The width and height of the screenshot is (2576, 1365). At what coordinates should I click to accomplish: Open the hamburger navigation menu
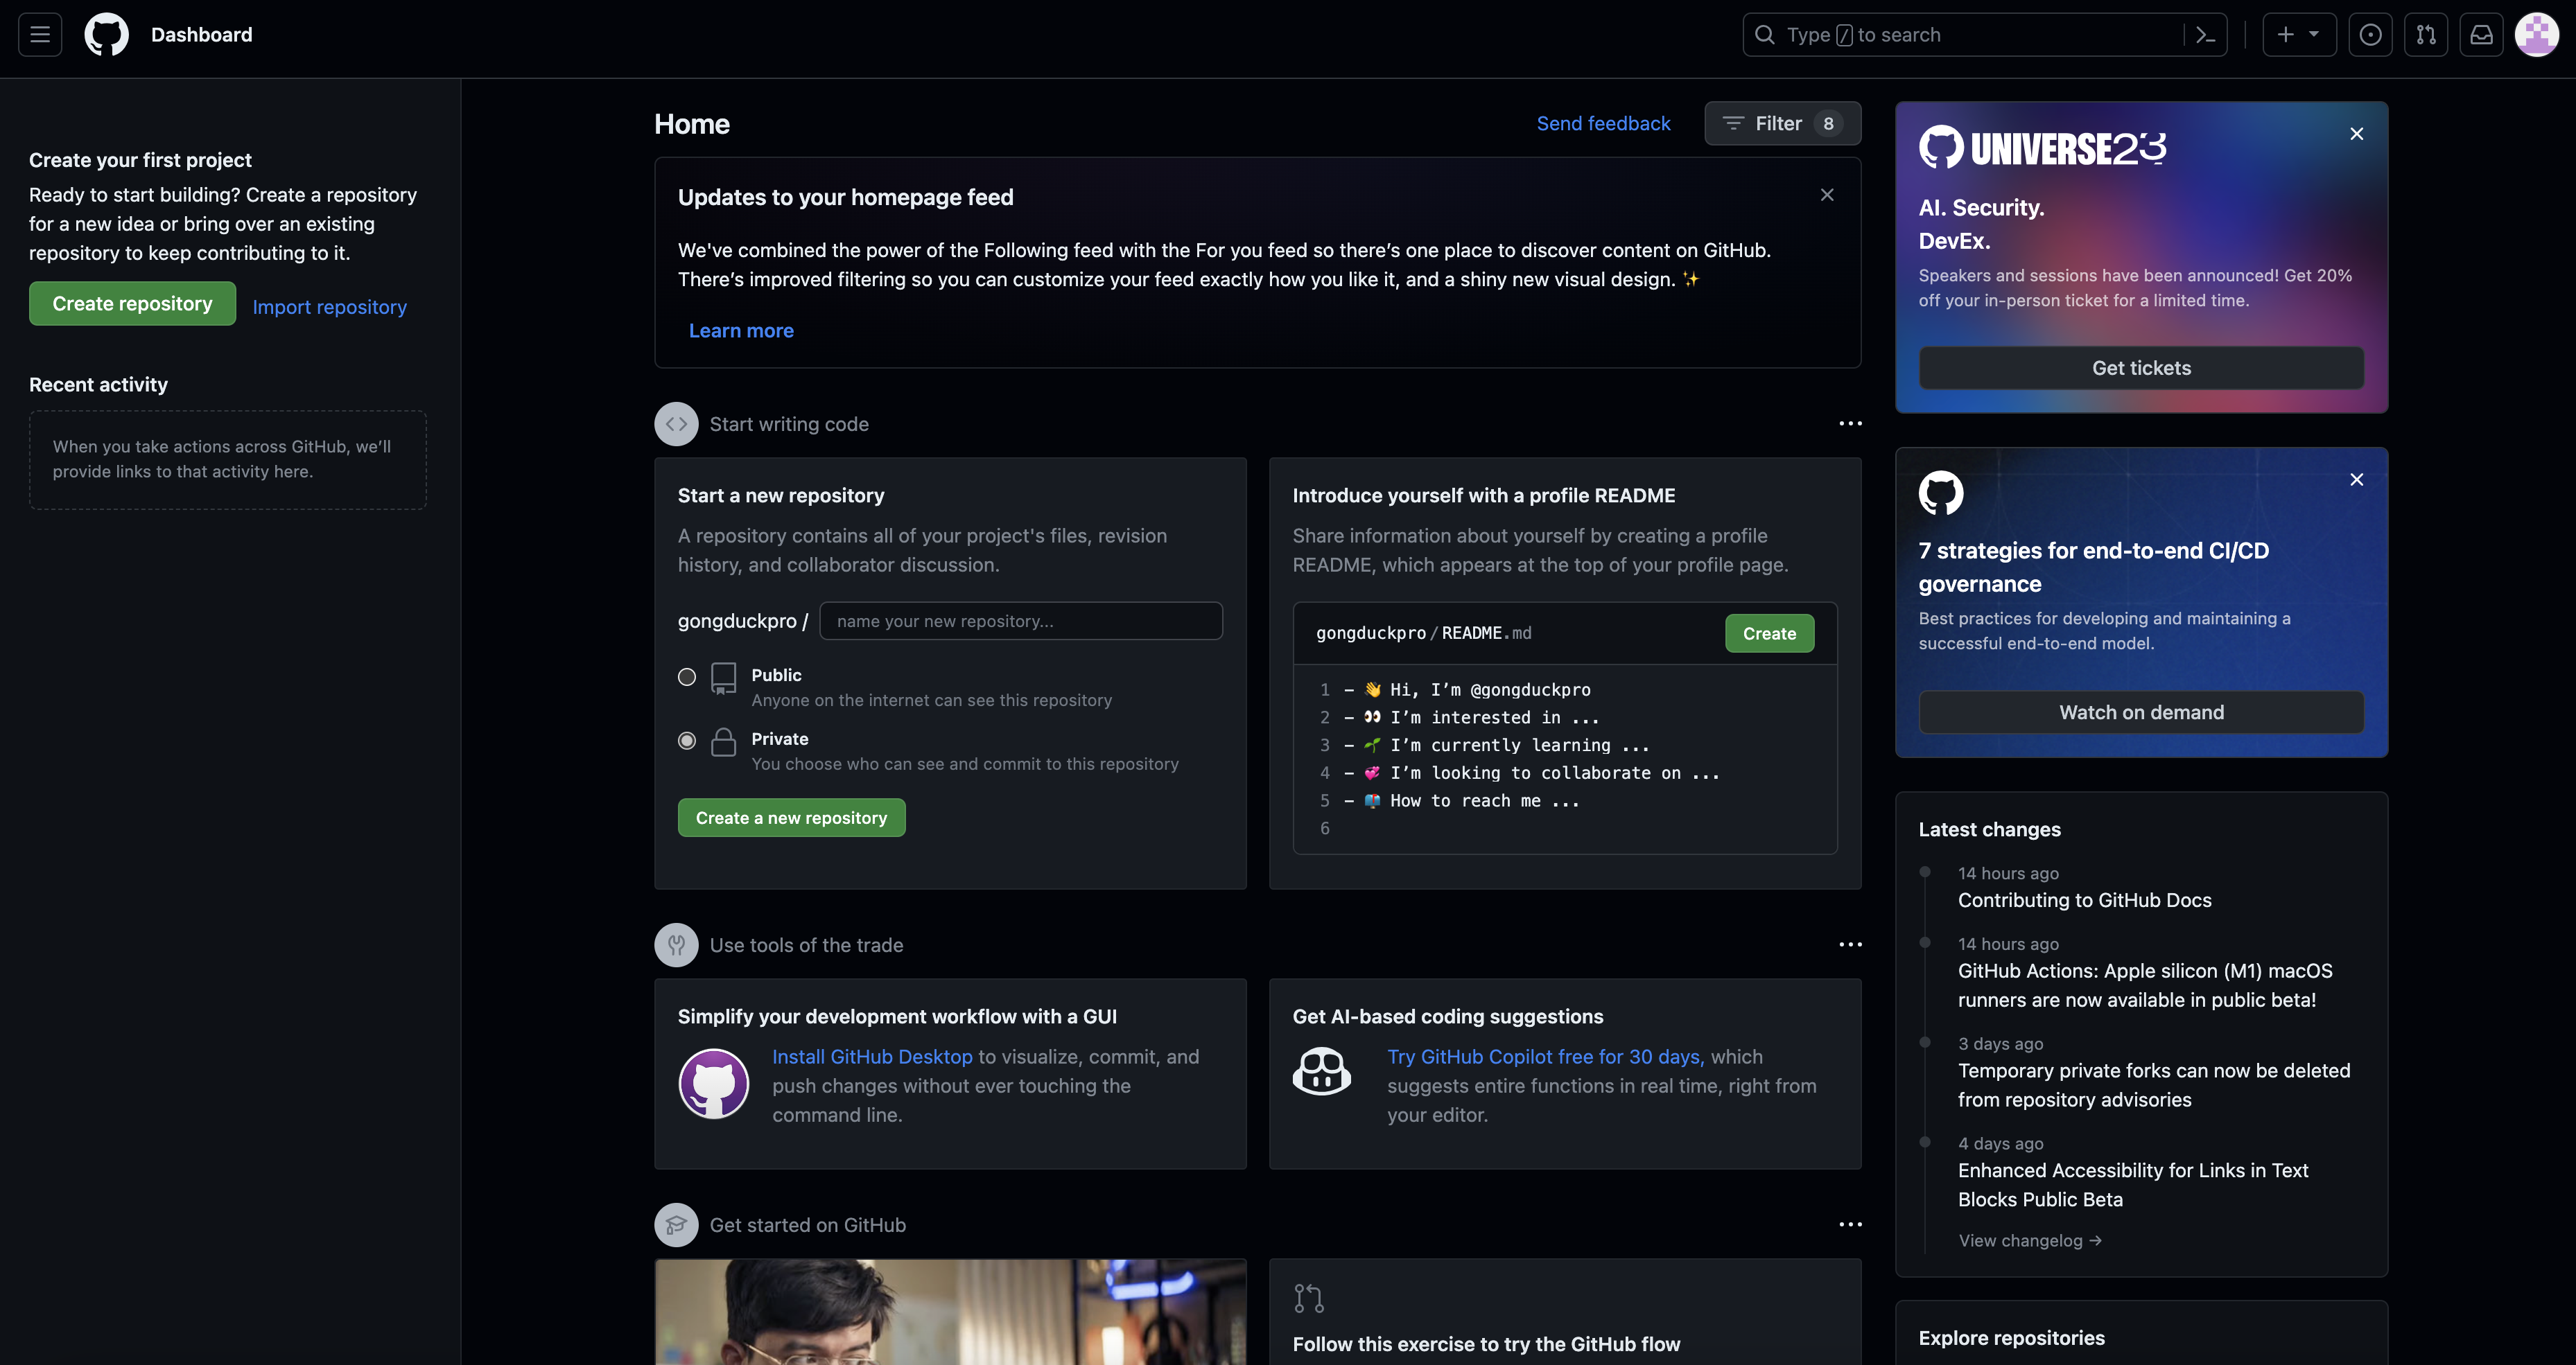[40, 35]
